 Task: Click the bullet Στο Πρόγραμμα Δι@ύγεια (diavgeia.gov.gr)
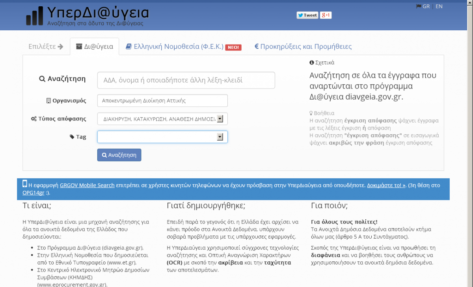pyautogui.click(x=90, y=248)
